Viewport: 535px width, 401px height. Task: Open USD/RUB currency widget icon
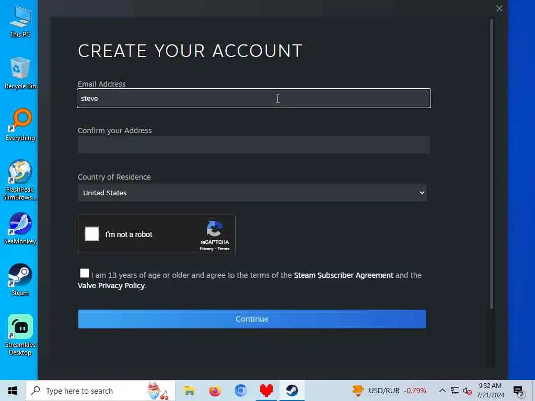(358, 391)
